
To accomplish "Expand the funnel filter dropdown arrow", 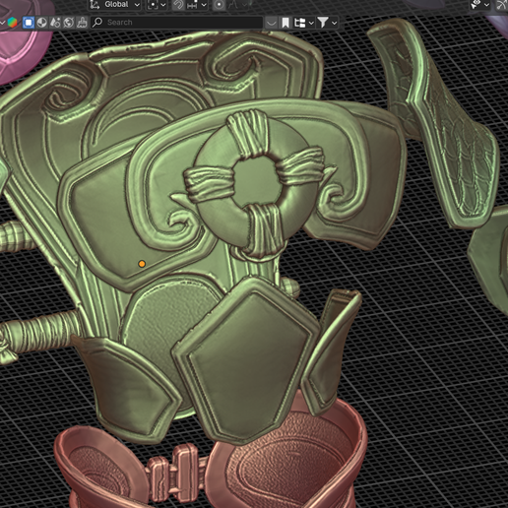I will point(334,23).
